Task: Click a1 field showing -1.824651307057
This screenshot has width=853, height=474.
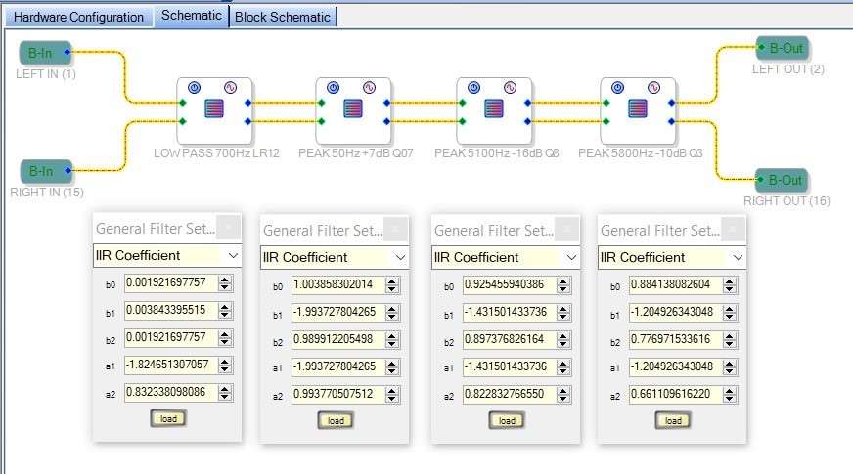Action: 171,365
